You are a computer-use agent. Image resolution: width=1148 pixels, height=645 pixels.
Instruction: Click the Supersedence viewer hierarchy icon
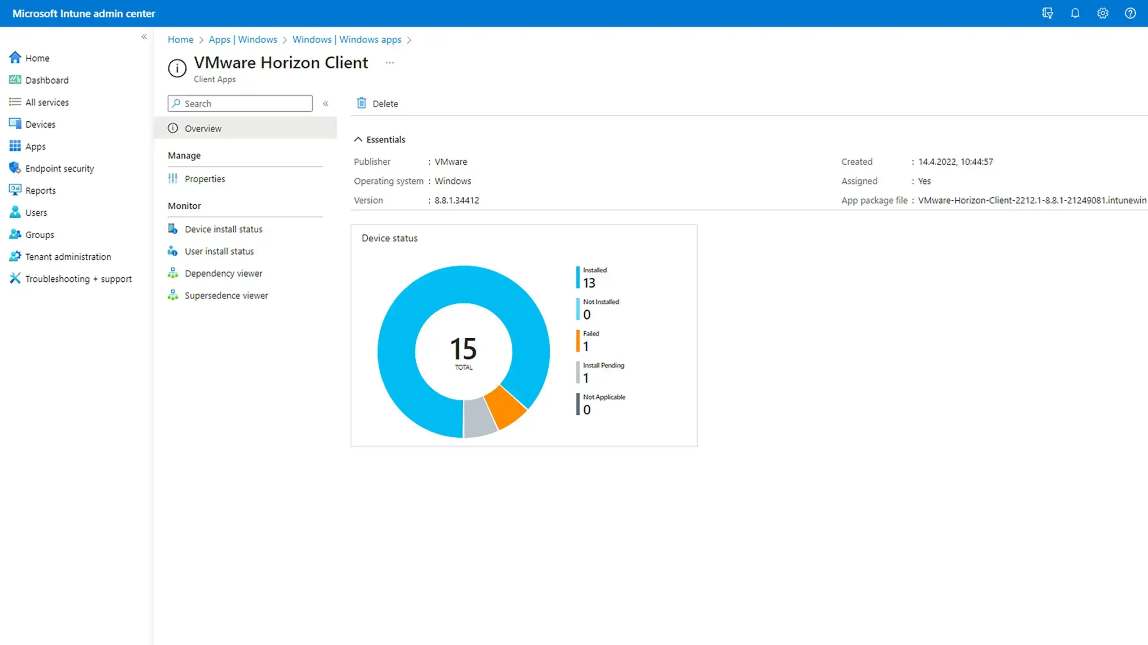[173, 295]
